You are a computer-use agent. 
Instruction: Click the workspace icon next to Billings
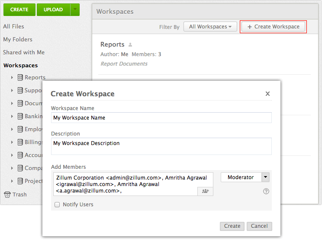tap(20, 142)
